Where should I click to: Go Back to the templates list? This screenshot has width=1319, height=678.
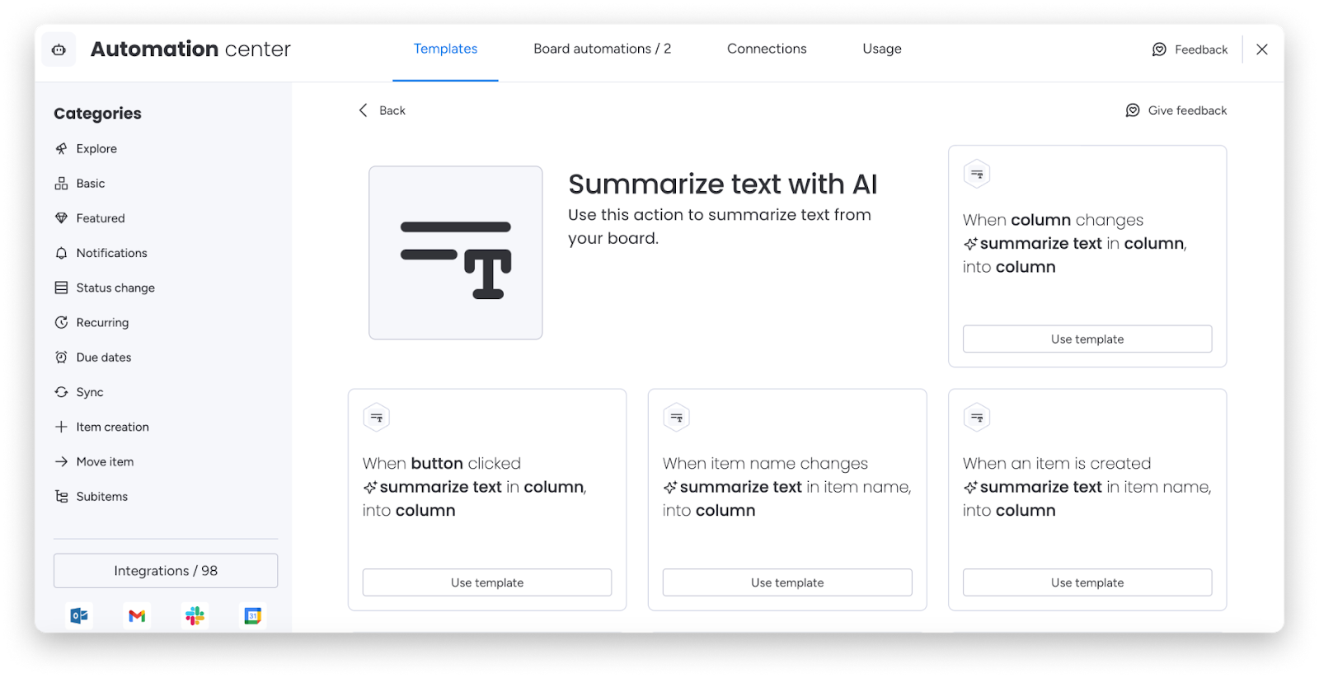pos(382,110)
